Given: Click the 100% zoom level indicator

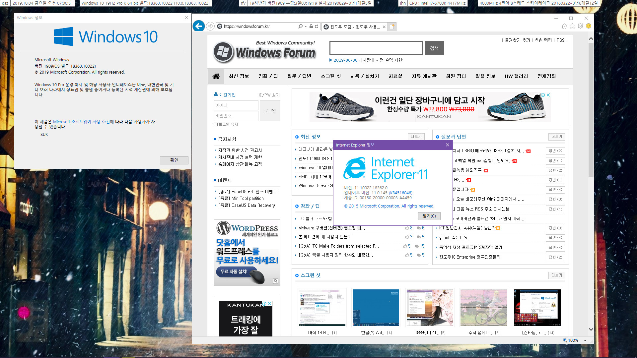Looking at the screenshot, I should pyautogui.click(x=571, y=340).
